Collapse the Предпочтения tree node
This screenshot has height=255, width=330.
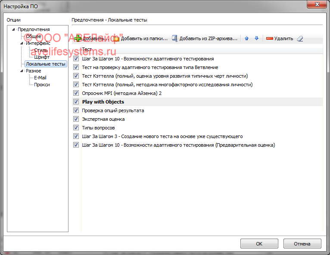tap(14, 29)
